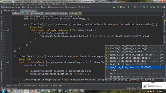166x93 pixels.
Task: Open the Windows Start menu
Action: coord(3,91)
